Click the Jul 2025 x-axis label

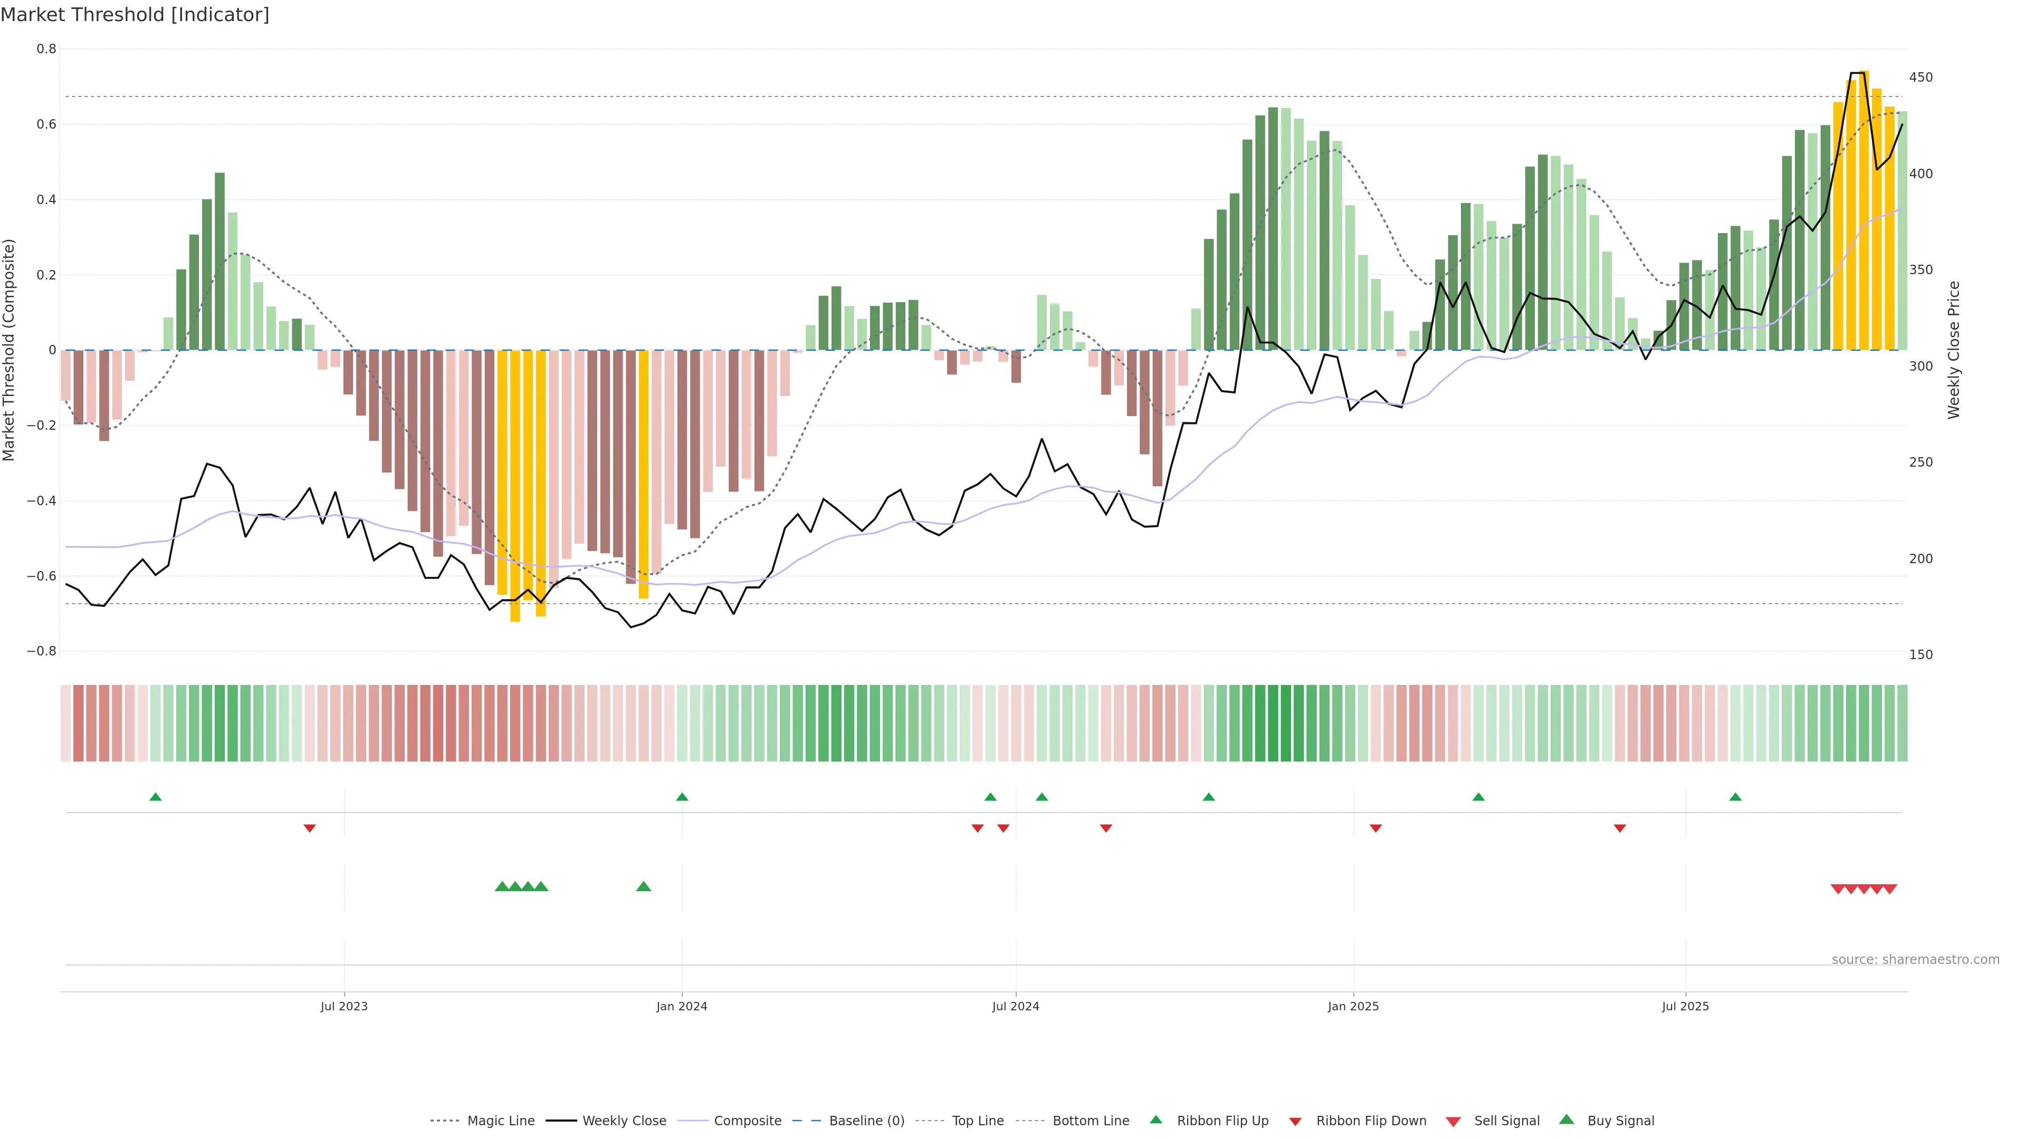coord(1686,1006)
